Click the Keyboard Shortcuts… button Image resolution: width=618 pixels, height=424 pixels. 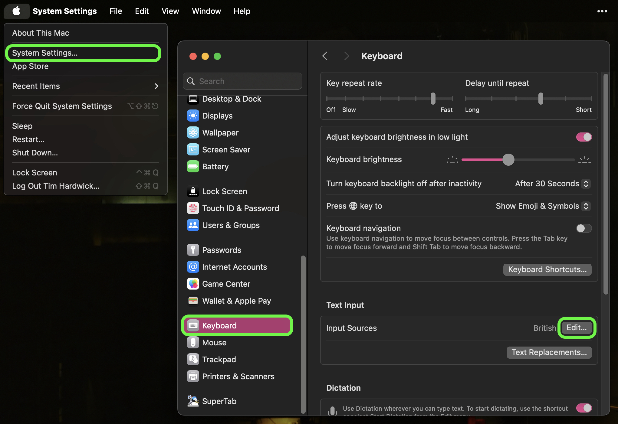[547, 269]
